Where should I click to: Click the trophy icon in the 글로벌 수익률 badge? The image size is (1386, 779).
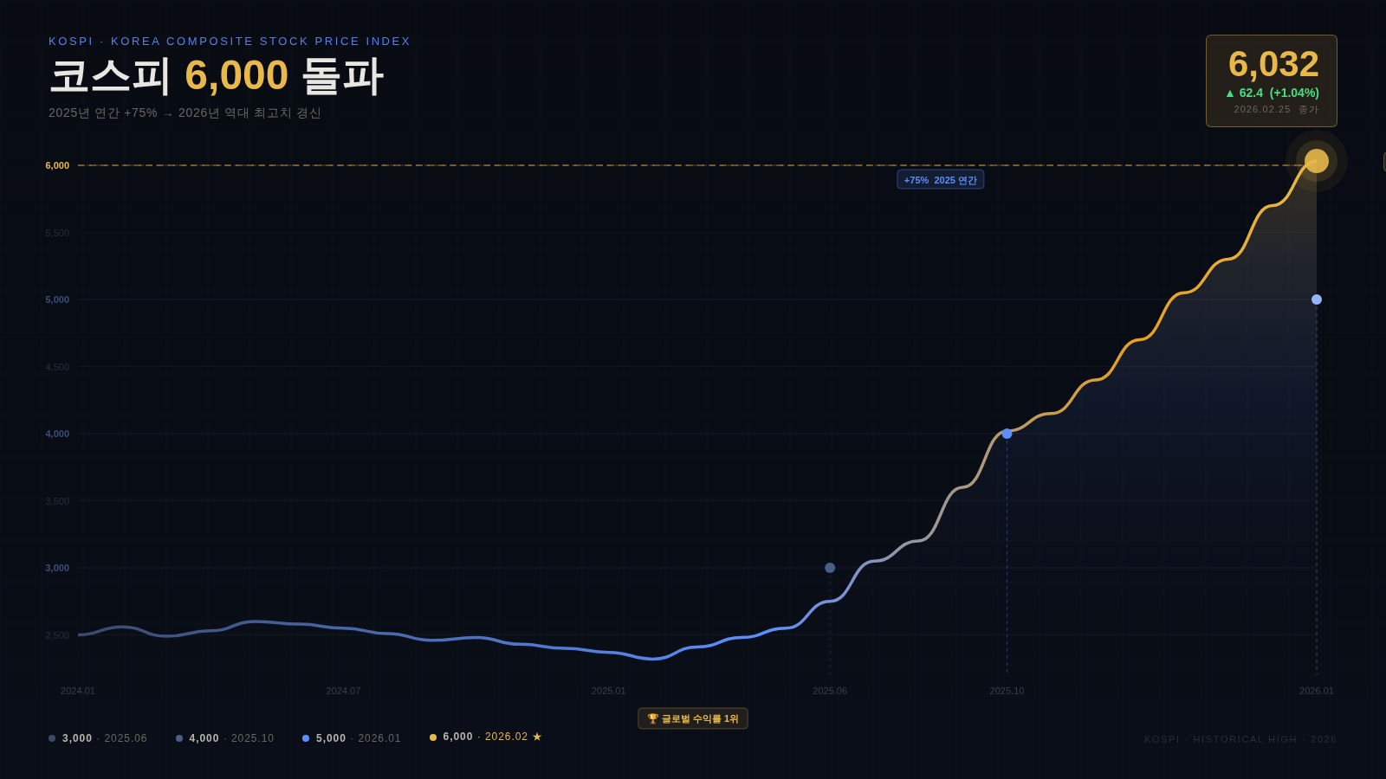point(653,718)
